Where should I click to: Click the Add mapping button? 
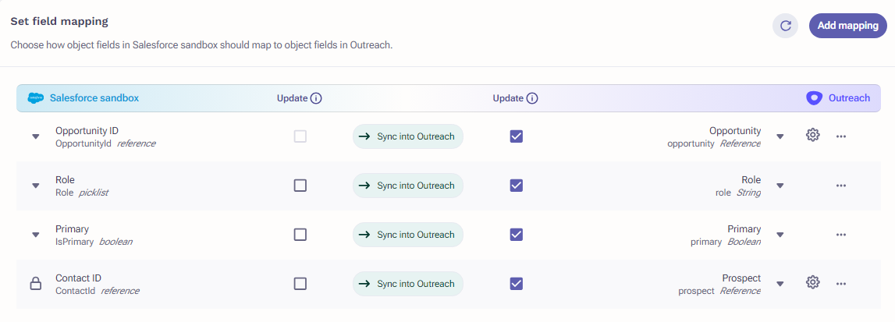click(847, 26)
